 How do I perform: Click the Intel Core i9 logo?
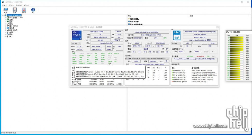point(77,35)
